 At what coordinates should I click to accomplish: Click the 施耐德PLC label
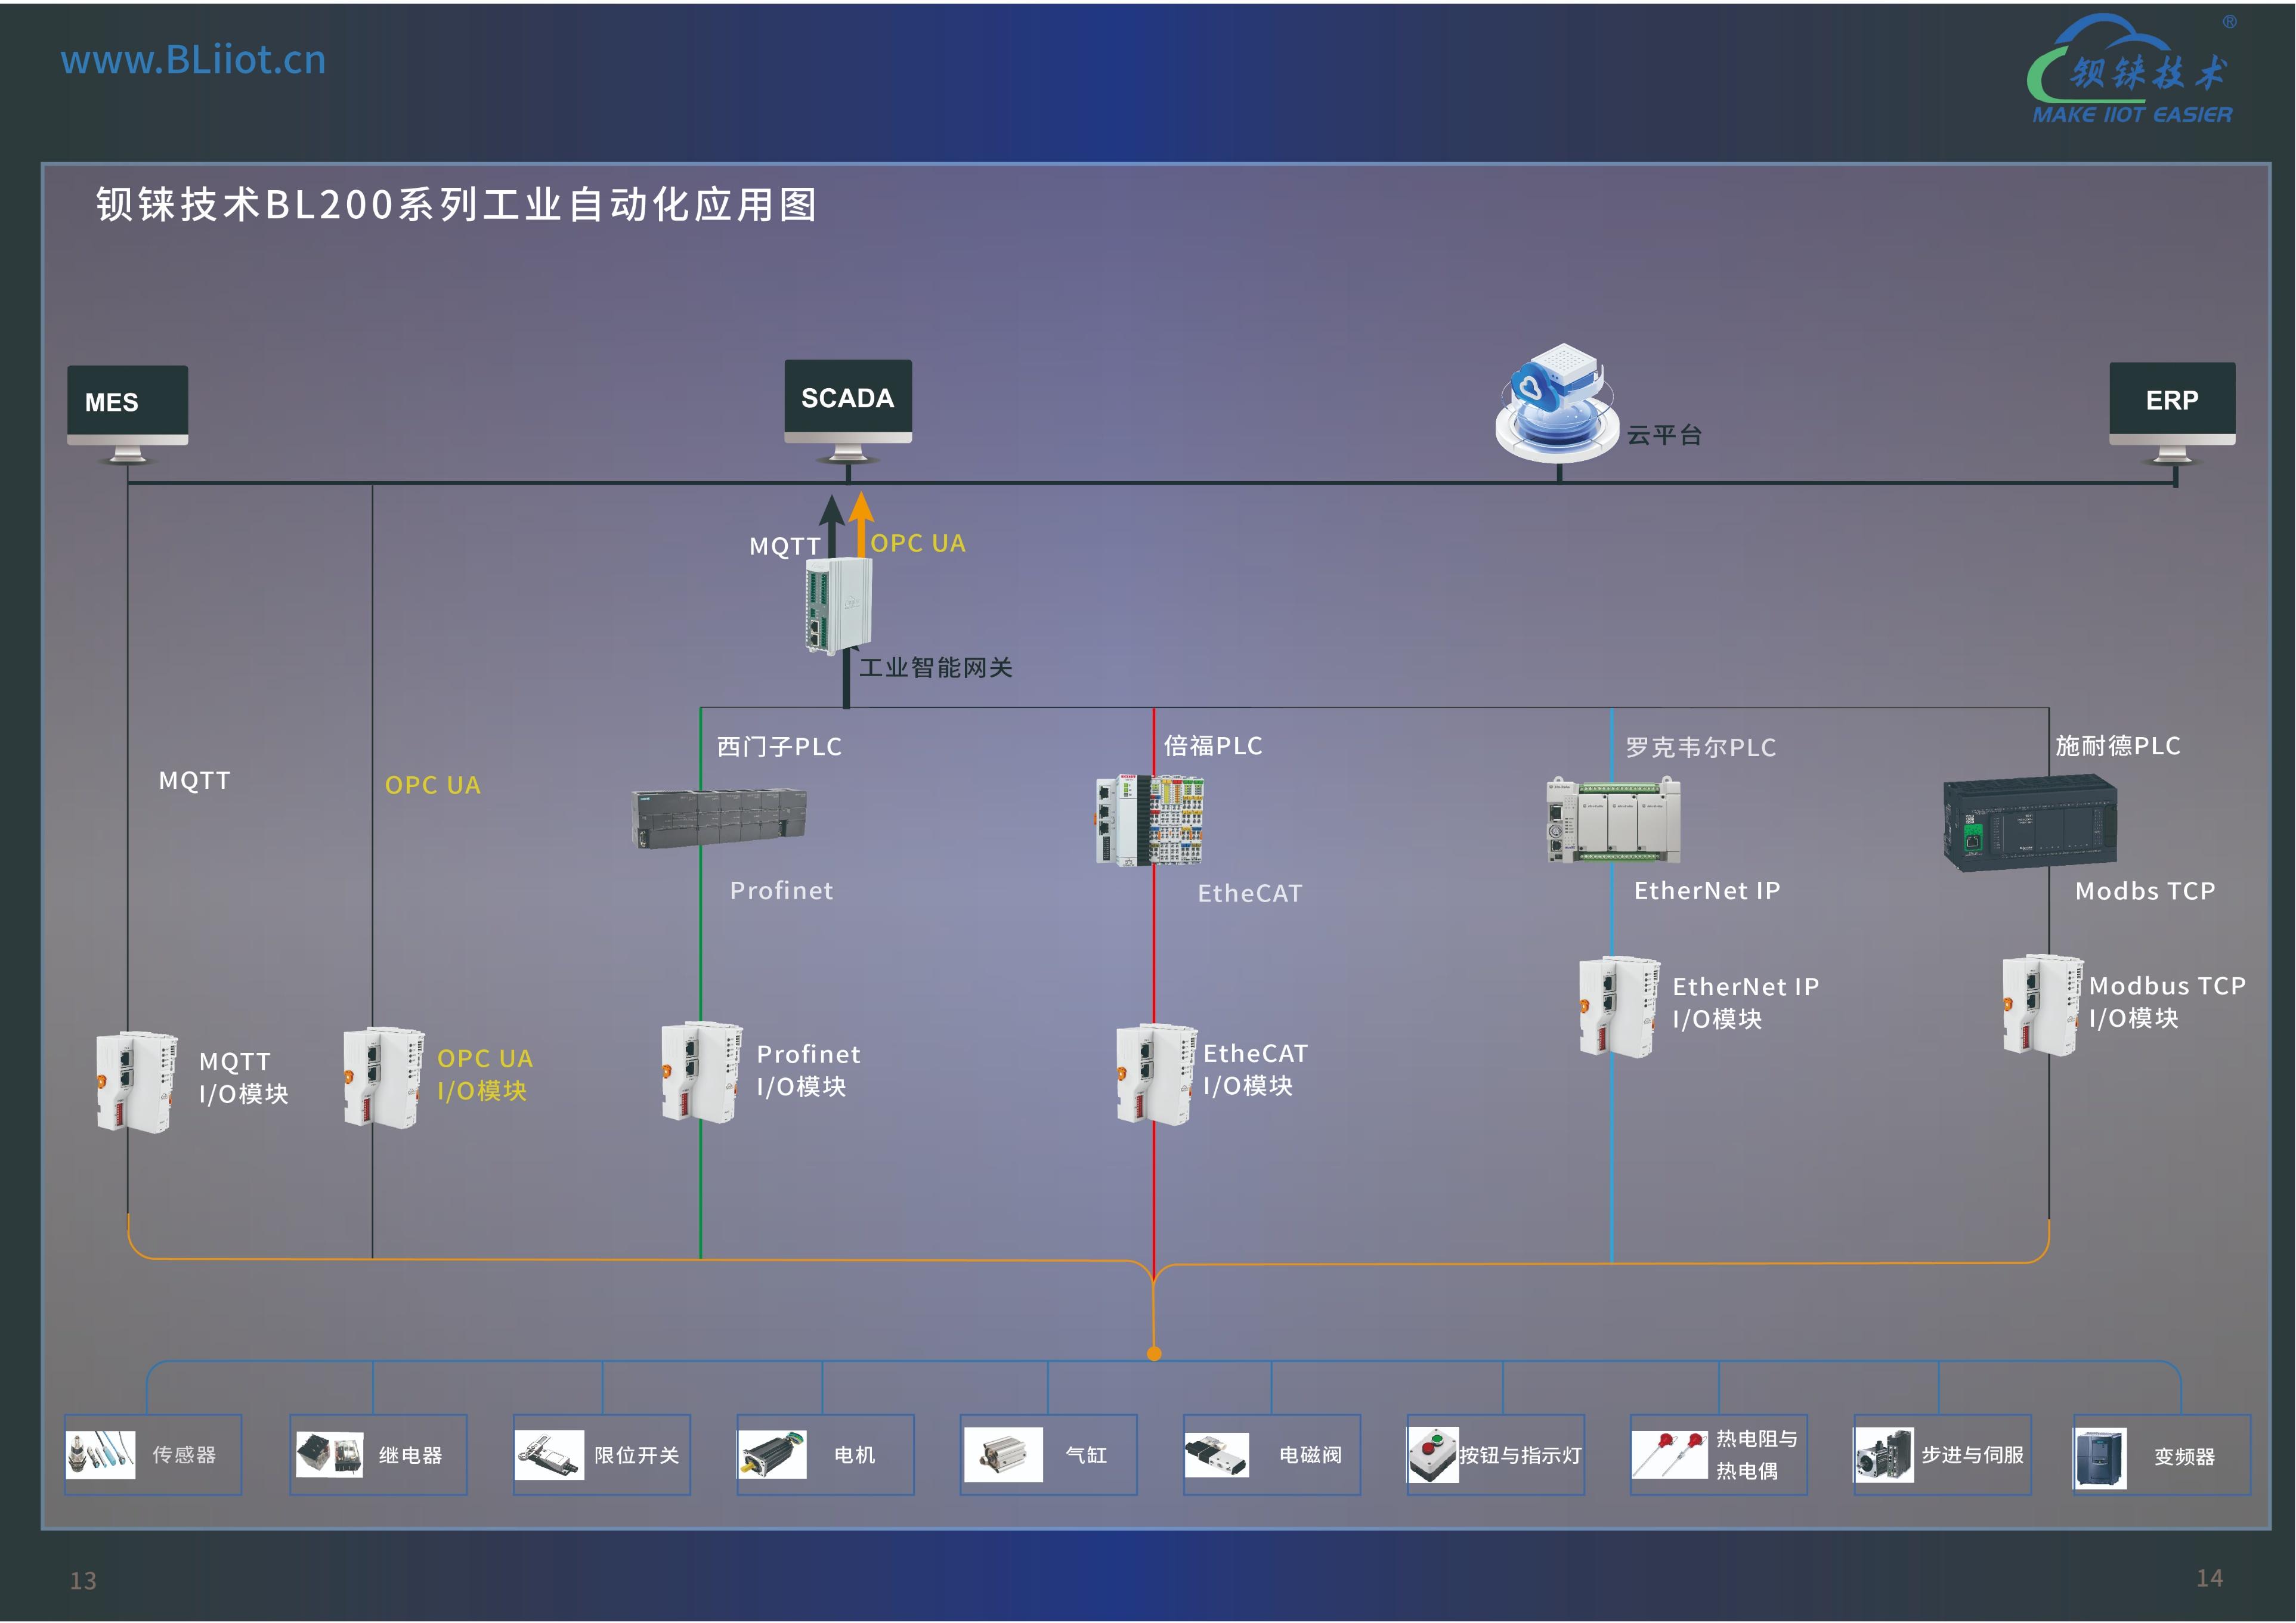(x=2118, y=746)
